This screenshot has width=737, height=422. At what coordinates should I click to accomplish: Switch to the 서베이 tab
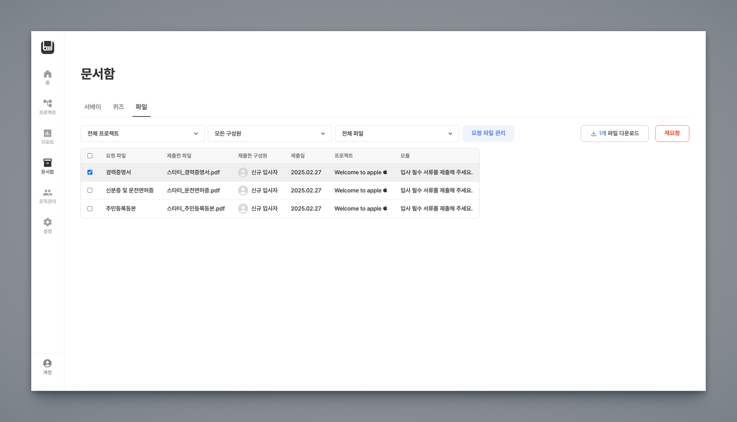point(92,107)
